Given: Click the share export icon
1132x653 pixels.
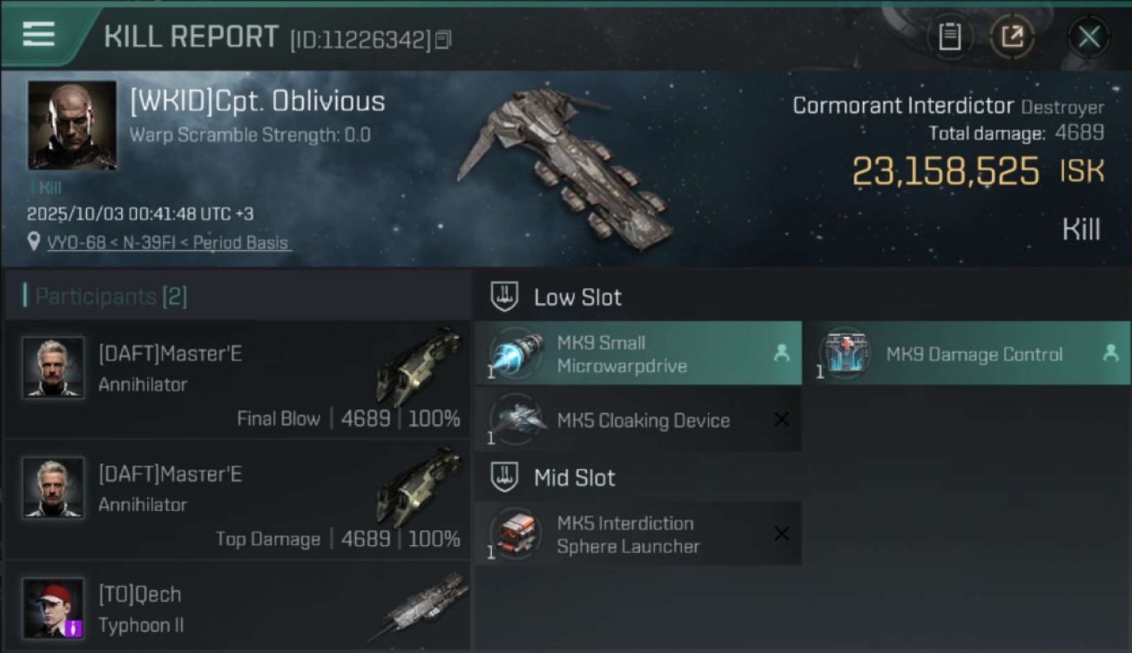Looking at the screenshot, I should tap(1012, 37).
